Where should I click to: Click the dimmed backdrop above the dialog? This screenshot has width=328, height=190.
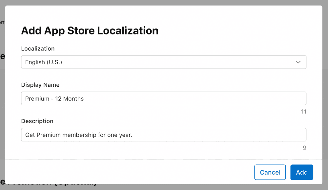164,2
